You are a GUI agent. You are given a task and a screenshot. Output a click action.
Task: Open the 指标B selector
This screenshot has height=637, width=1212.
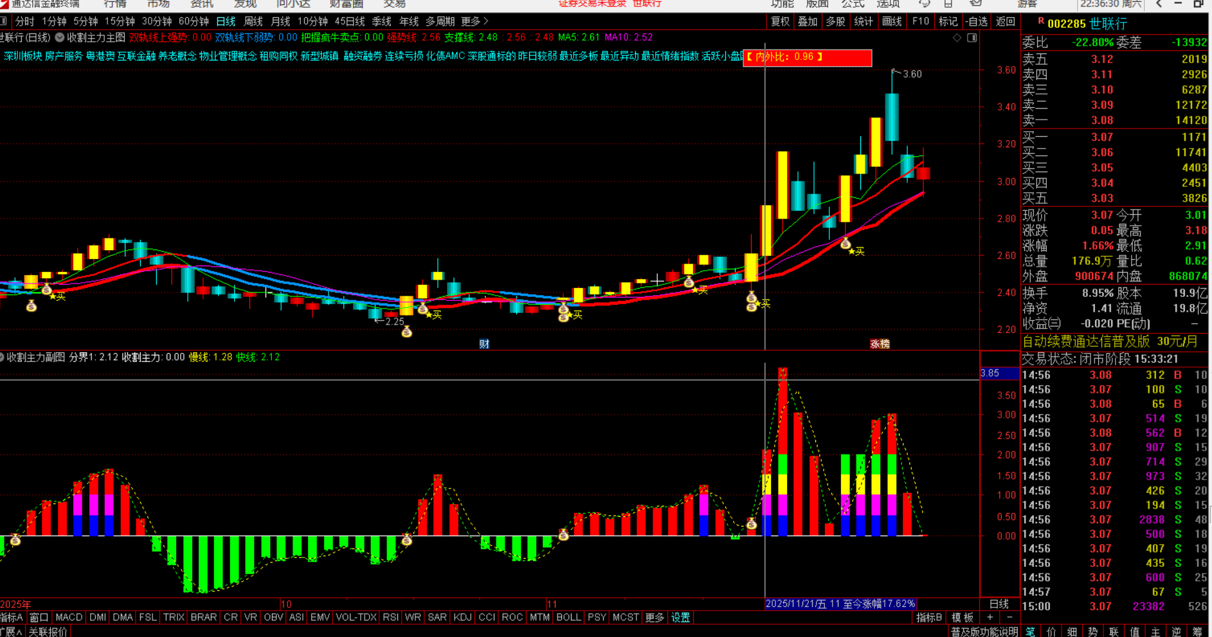929,617
